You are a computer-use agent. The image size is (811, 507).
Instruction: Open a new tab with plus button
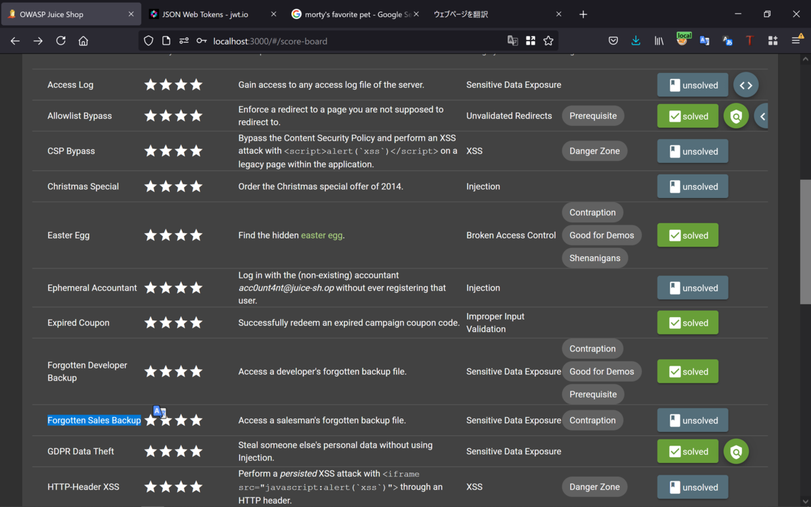pos(583,14)
